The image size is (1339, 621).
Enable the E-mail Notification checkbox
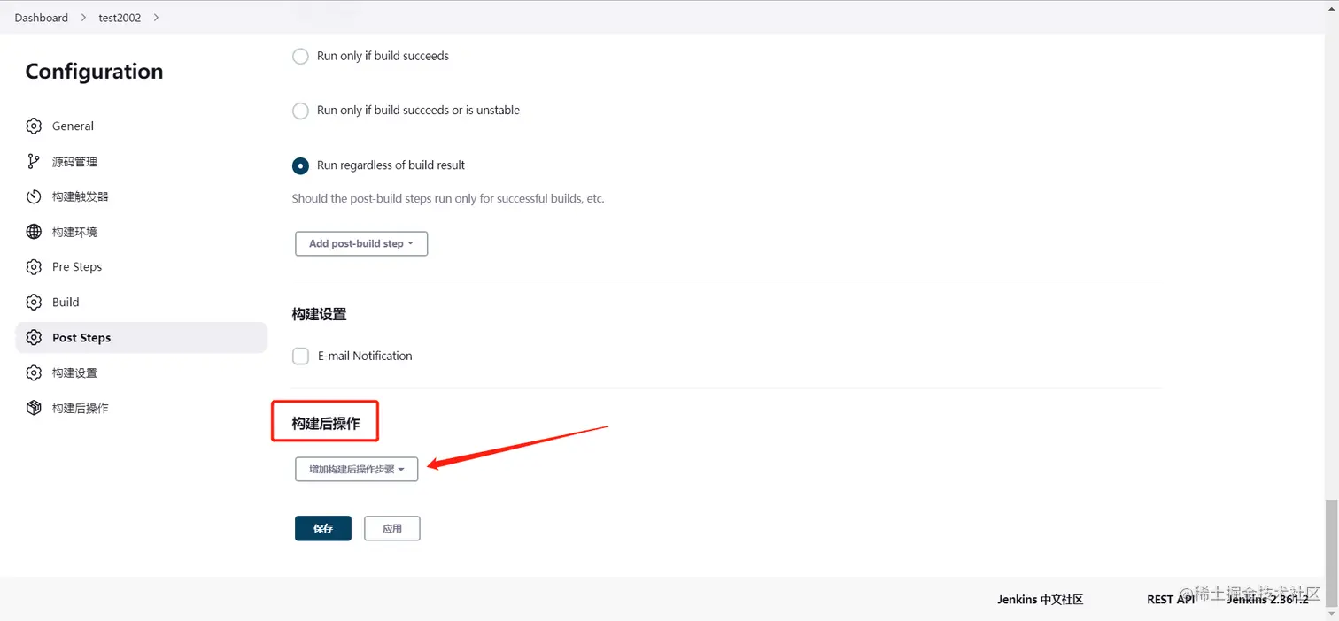[300, 356]
